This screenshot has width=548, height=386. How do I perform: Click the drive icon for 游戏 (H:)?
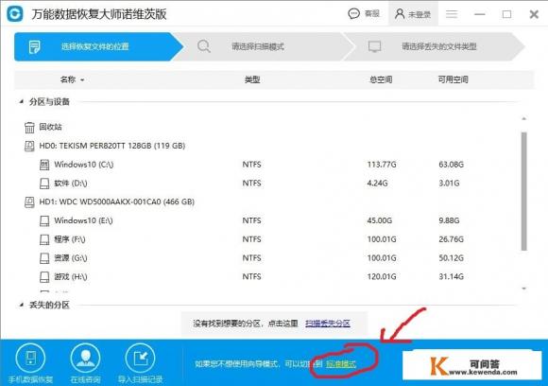(44, 277)
